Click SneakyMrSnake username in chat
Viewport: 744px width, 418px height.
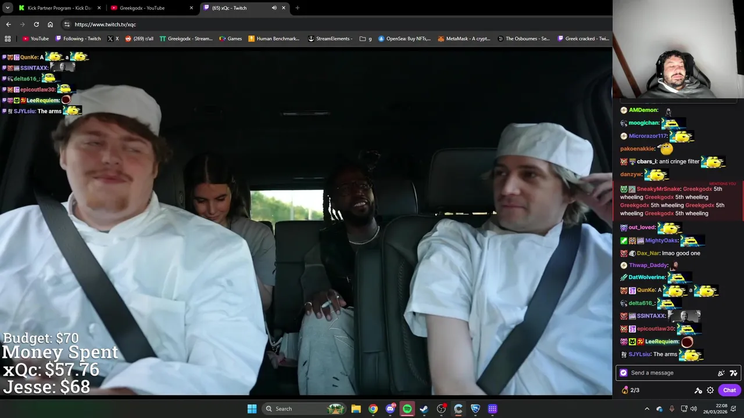658,189
